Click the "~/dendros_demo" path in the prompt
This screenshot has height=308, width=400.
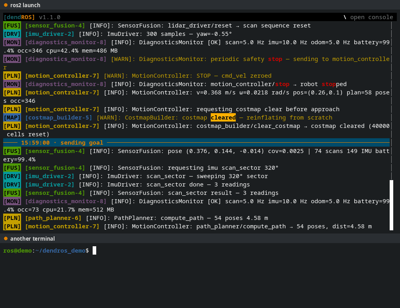[60, 251]
